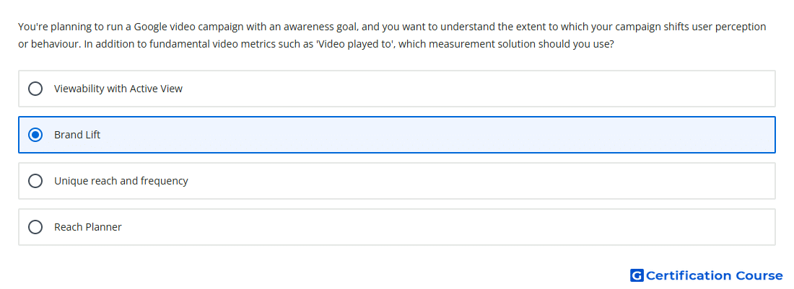Click the 'Brand Lift' answer label text

coord(77,135)
